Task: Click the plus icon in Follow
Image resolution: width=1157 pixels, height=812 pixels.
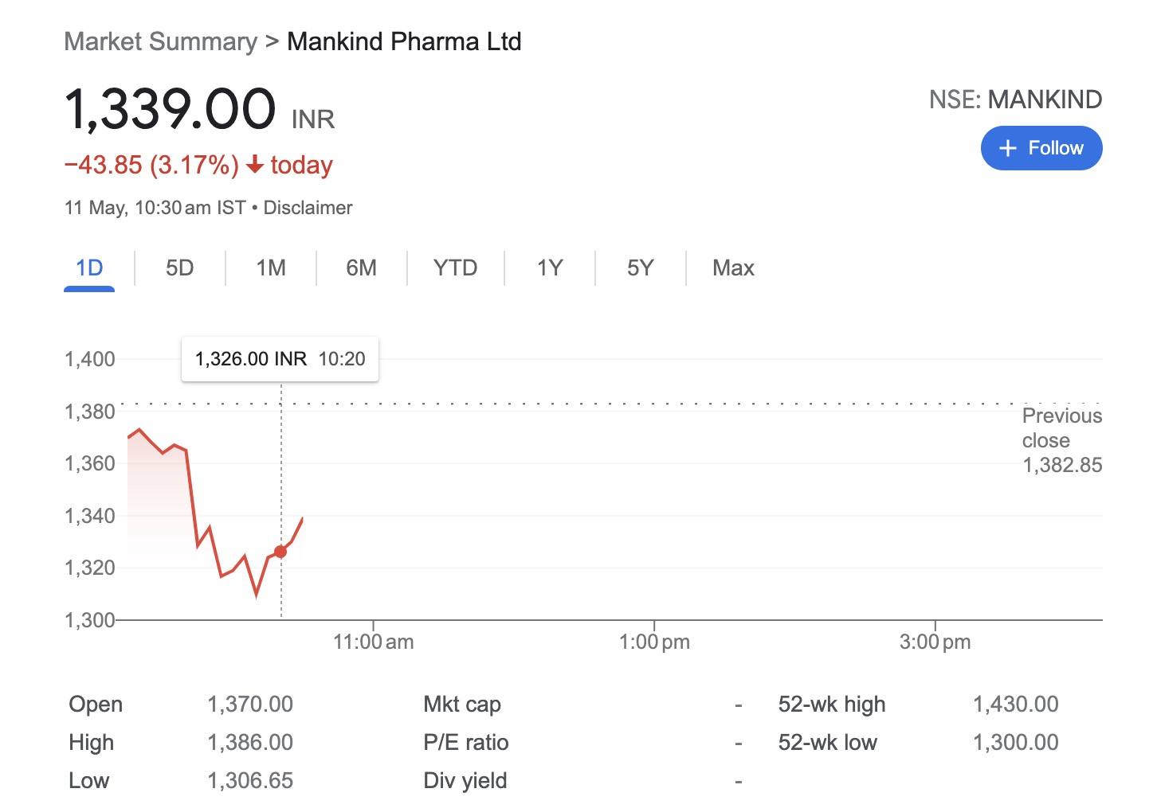Action: pos(1008,148)
